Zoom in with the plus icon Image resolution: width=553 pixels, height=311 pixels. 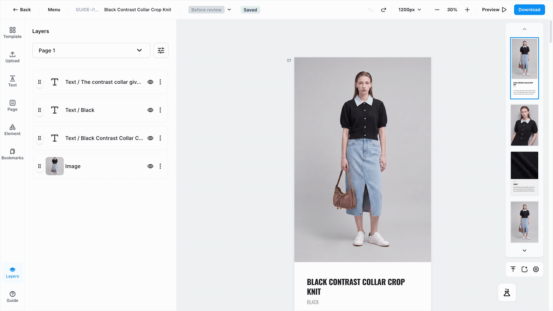(x=467, y=10)
